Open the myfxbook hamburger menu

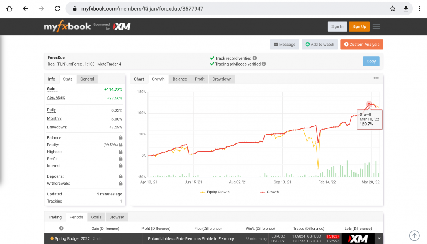(x=376, y=26)
